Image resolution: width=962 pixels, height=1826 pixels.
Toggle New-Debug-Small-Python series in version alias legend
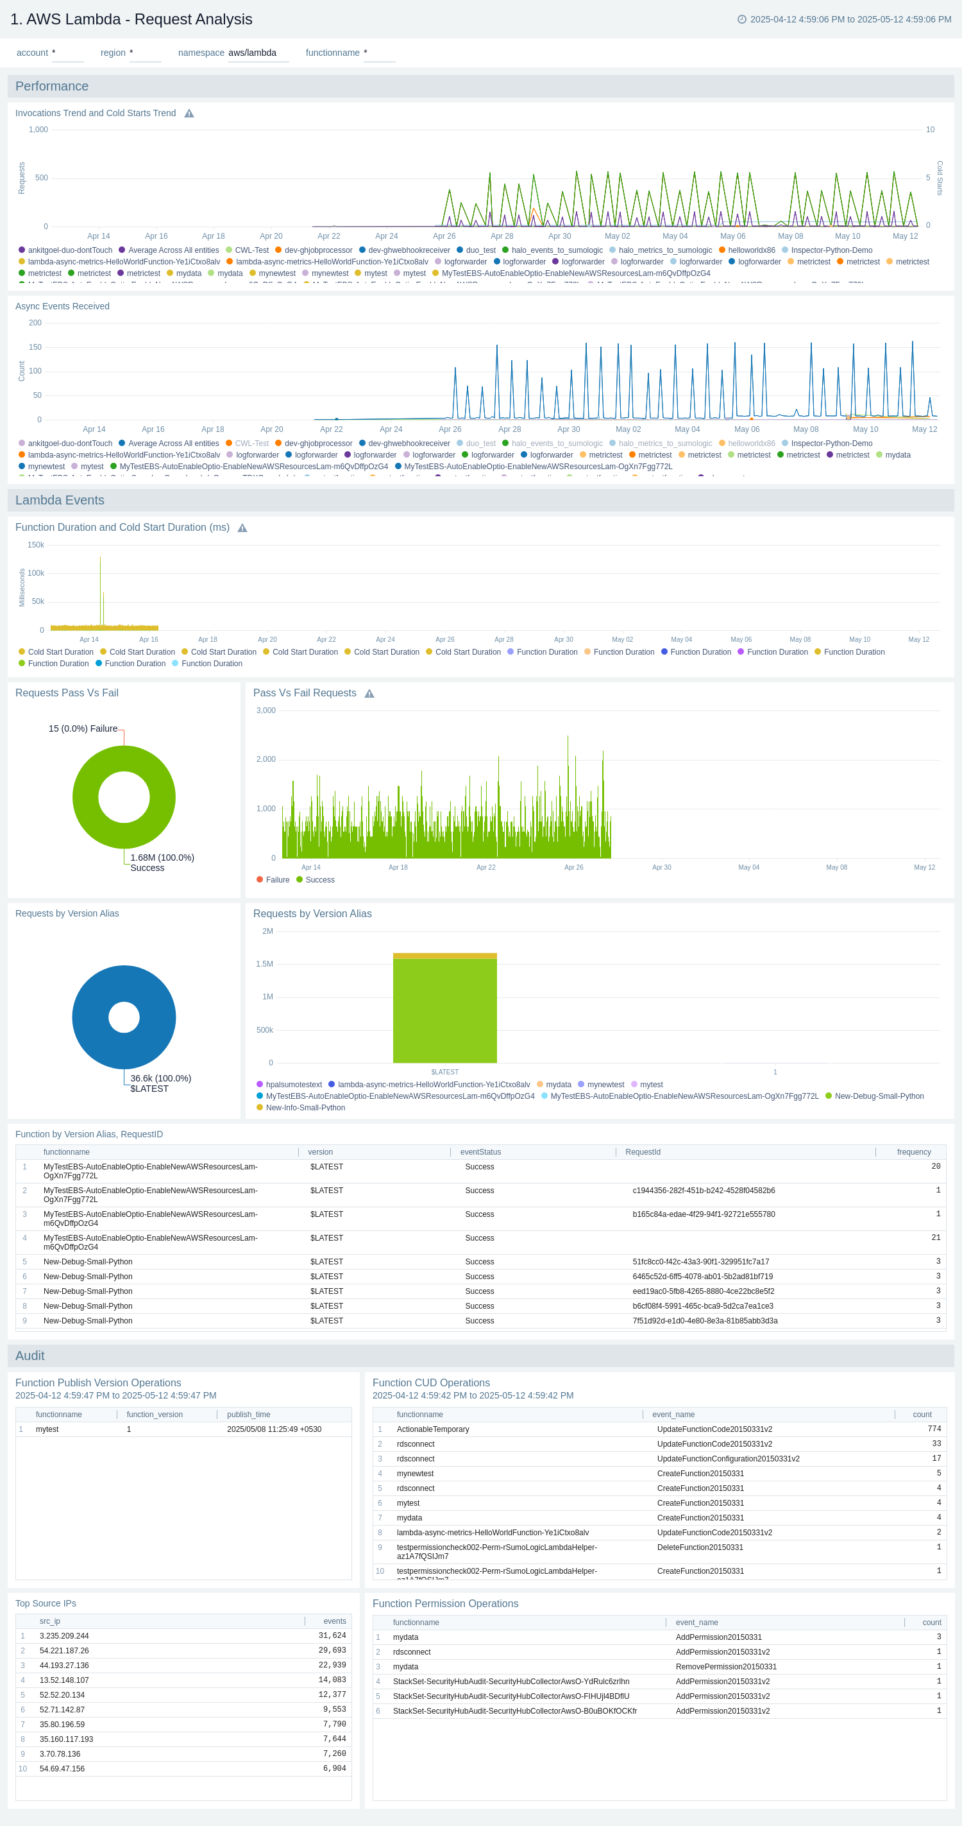pos(829,1096)
